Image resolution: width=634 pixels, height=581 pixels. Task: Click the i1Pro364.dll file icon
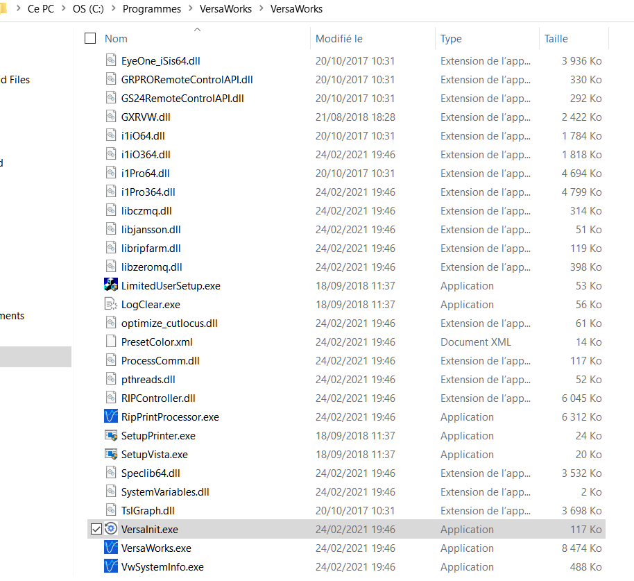[111, 192]
